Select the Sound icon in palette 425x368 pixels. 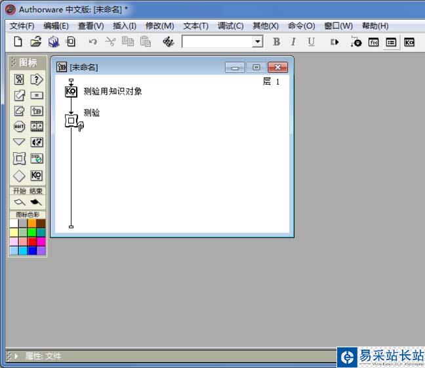(x=37, y=142)
